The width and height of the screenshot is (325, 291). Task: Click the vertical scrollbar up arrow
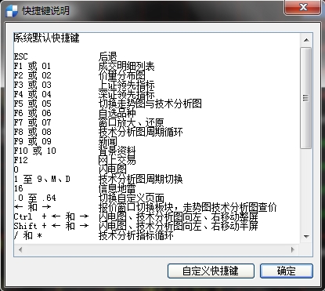pos(306,40)
